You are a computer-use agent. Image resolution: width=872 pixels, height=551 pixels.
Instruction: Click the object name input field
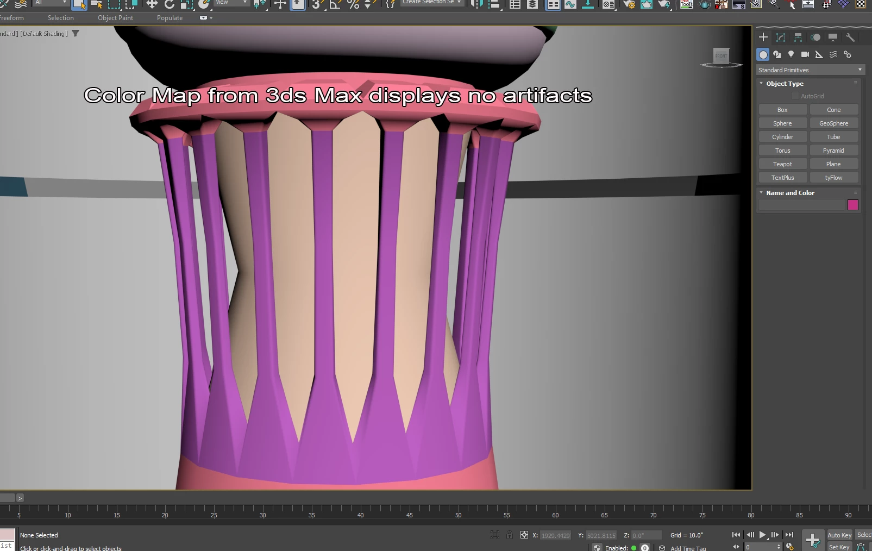802,205
